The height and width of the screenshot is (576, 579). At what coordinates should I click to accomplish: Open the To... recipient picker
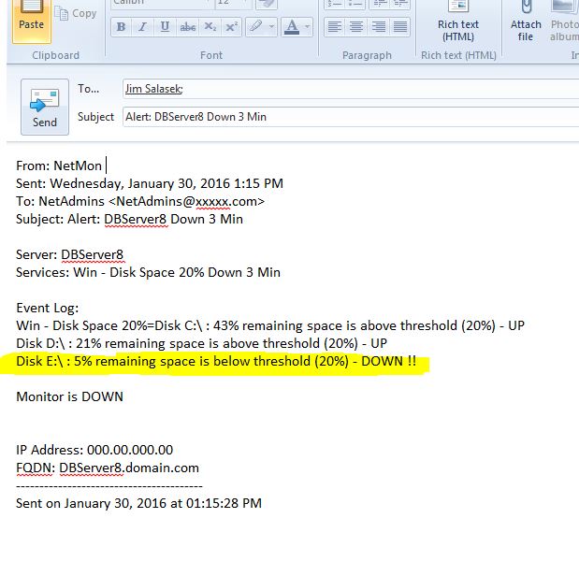coord(89,89)
